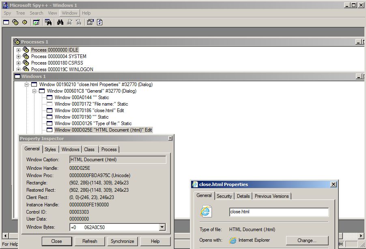366x249 pixels.
Task: Click the window icon of Type of file: Static
Action: 50,123
